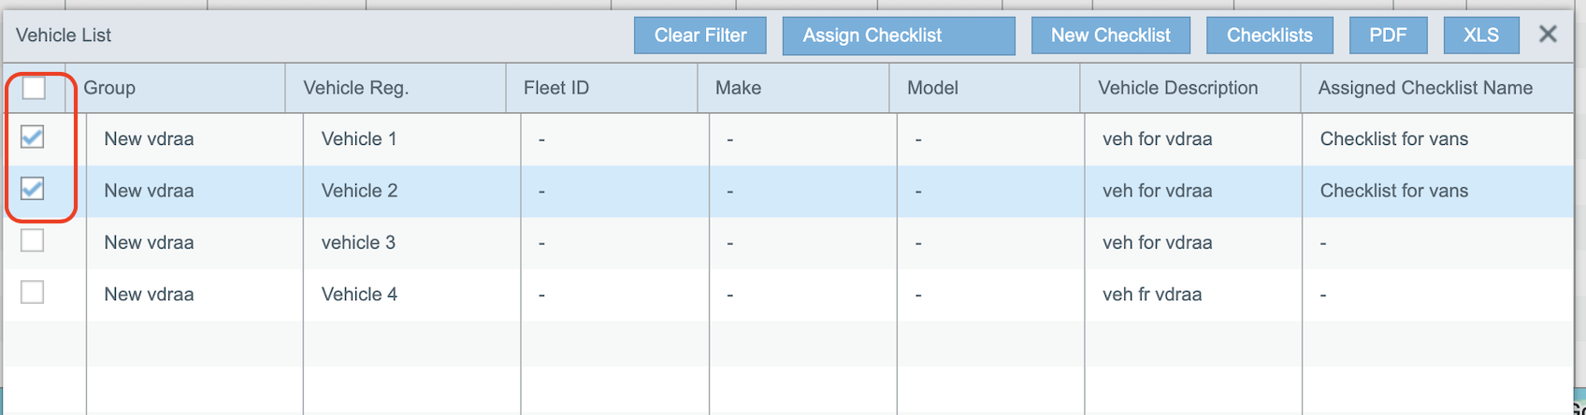Uncheck the Vehicle 2 row checkbox
Viewport: 1586px width, 415px height.
click(x=33, y=189)
